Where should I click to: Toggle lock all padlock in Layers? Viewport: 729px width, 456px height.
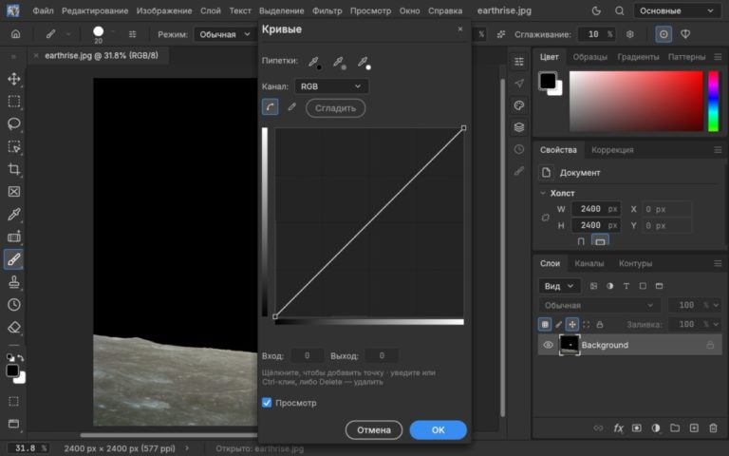(600, 324)
